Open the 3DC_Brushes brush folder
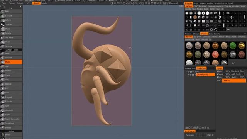The width and height of the screenshot is (247, 139). point(200,6)
